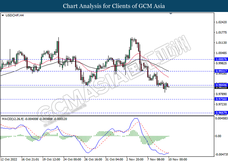This screenshot has height=162, width=228.
Task: Click the 7 Nov 08:00 time label
Action: pyautogui.click(x=156, y=159)
